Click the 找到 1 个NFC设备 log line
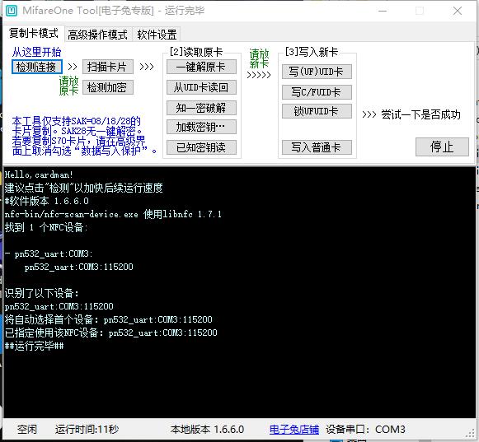Screen dimensions: 479x442 click(46, 227)
